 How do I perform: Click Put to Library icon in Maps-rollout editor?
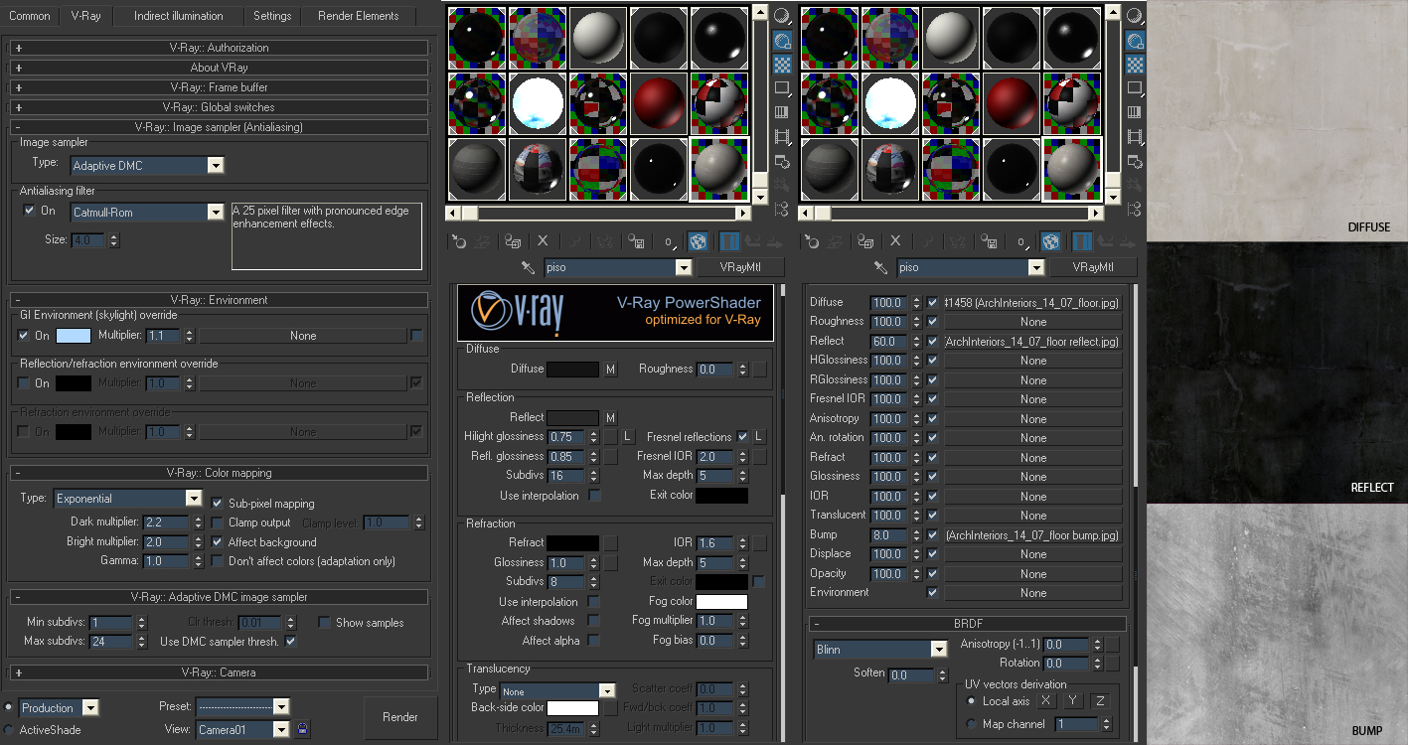tap(990, 240)
